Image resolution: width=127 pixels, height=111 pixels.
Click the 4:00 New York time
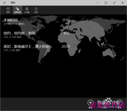(x=67, y=33)
